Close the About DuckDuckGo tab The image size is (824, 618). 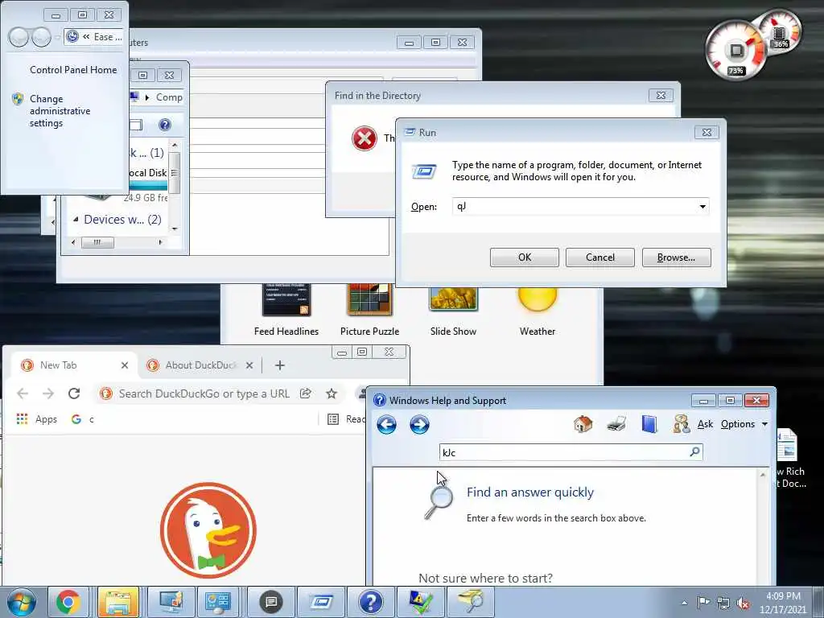click(249, 365)
